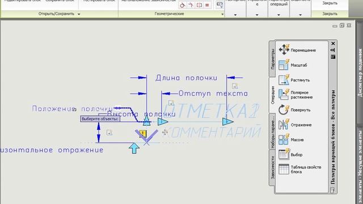363x204 pixels.
Task: Click the show constraints icon beside Геометрические tools
Action: (x=220, y=5)
